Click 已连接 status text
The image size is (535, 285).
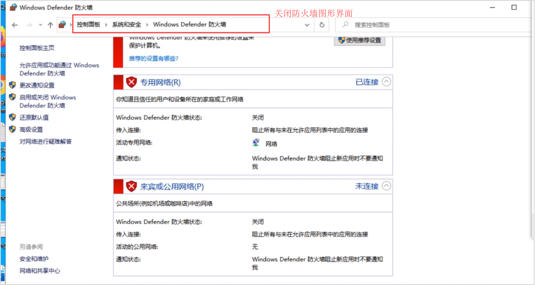click(367, 82)
